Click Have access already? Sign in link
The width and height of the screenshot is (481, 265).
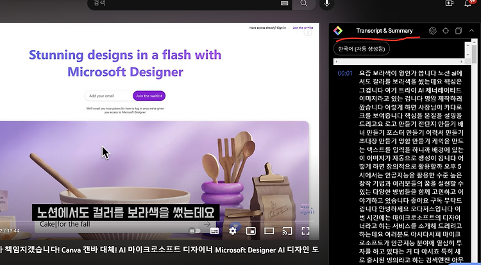pyautogui.click(x=267, y=28)
